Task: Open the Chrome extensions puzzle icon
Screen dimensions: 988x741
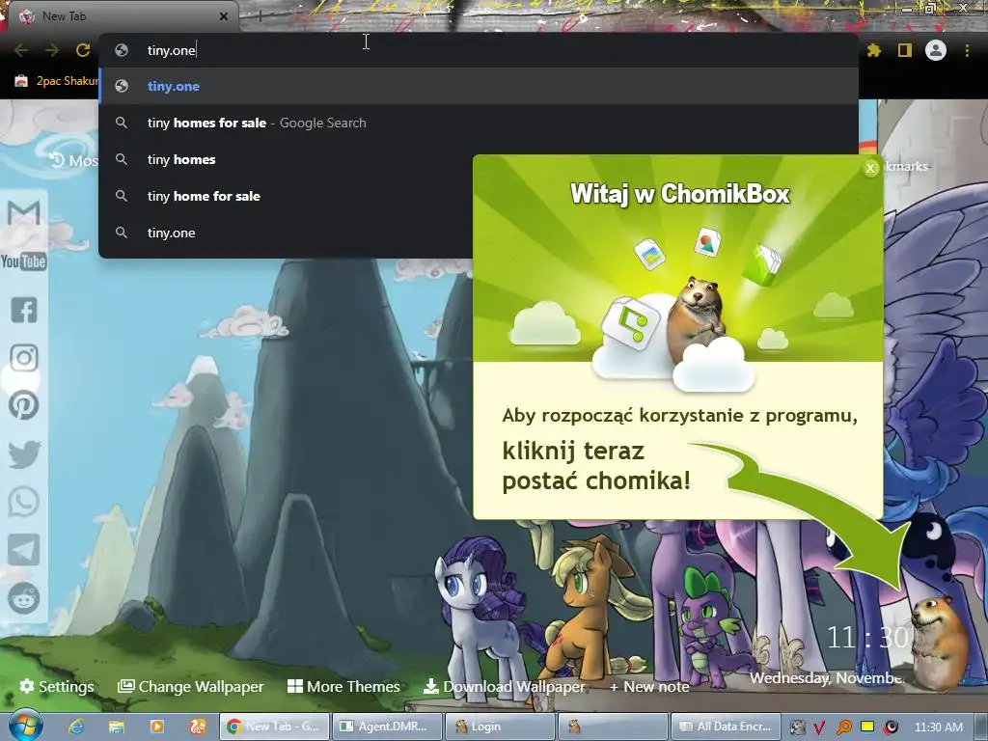Action: tap(873, 50)
